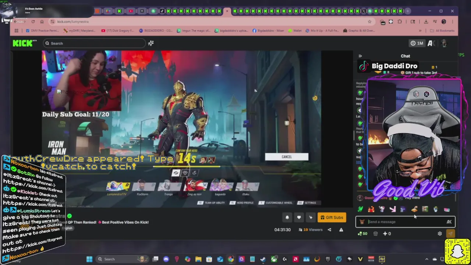Viewport: 471px width, 265px height.
Task: Open the emote picker in chat input
Action: pos(449,222)
